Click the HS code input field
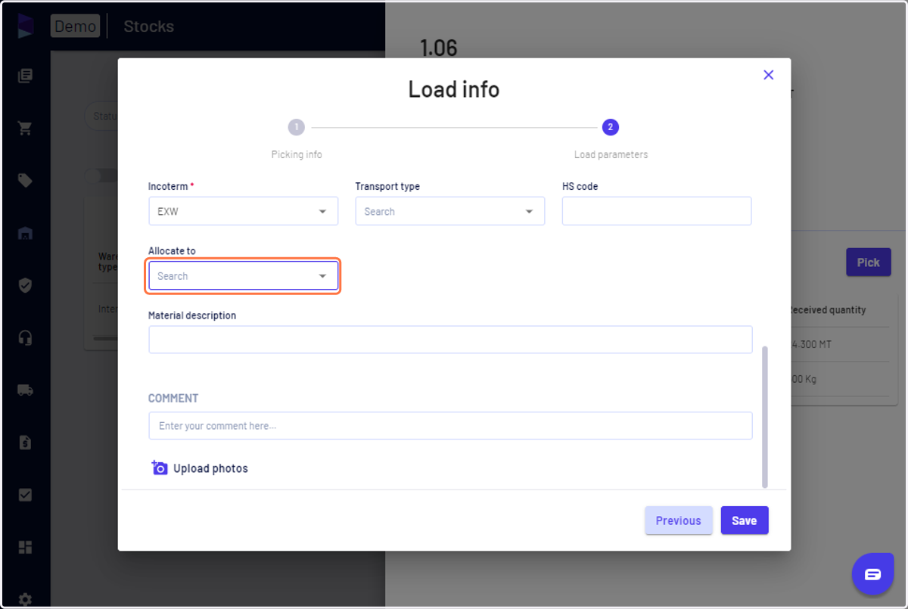Viewport: 908px width, 609px height. (656, 211)
